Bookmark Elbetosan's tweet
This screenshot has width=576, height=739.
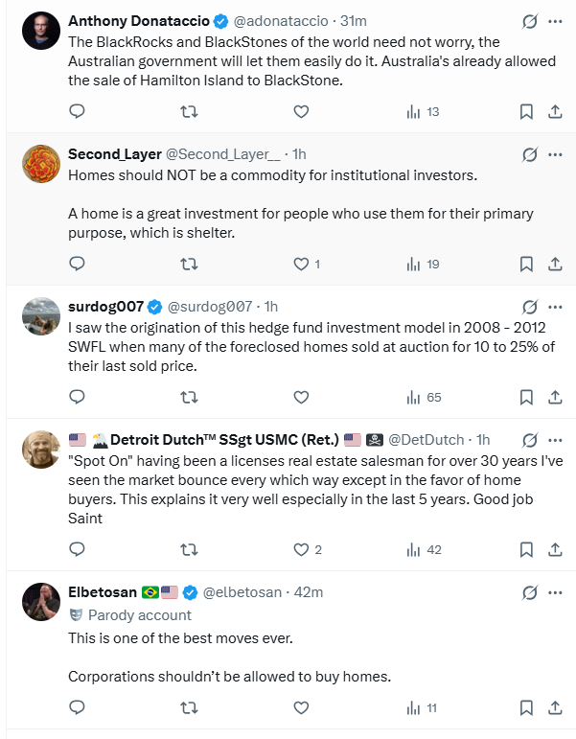(526, 708)
